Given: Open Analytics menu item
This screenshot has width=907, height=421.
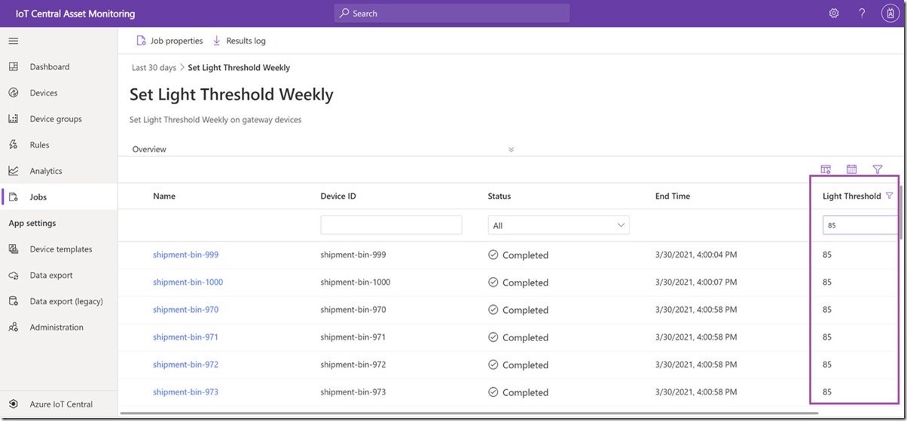Looking at the screenshot, I should (x=46, y=171).
